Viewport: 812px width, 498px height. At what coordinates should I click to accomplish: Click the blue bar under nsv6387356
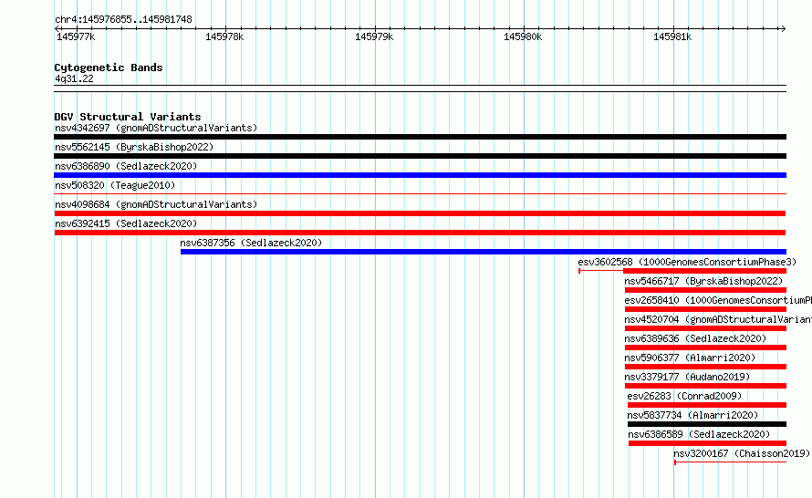[484, 252]
